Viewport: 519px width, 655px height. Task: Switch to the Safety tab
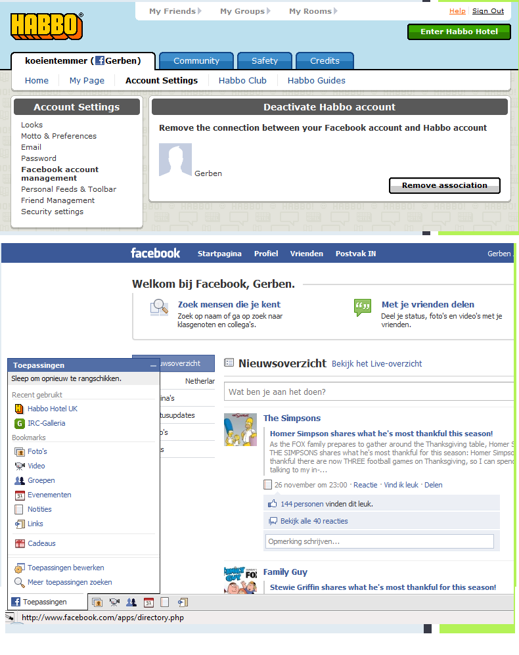click(265, 61)
